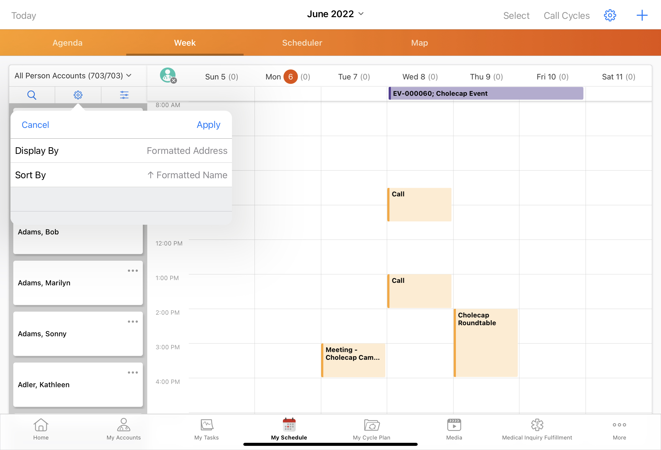Remove the assigned person filter avatar
The width and height of the screenshot is (661, 450).
pos(174,81)
